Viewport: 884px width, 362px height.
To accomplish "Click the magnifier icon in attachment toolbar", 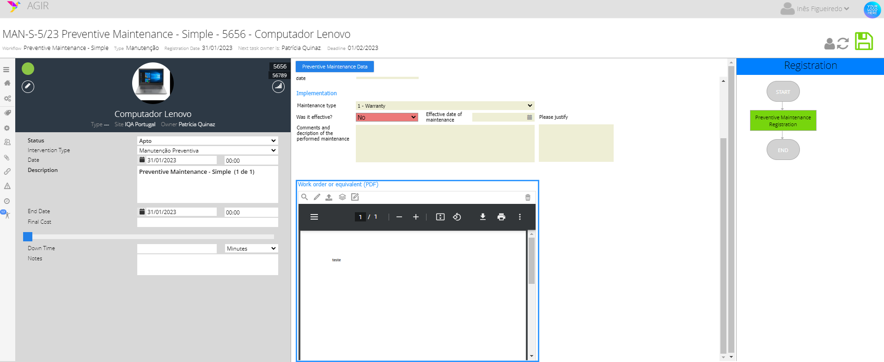I will pyautogui.click(x=305, y=197).
